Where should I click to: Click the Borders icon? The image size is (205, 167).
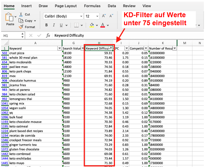tap(76, 25)
